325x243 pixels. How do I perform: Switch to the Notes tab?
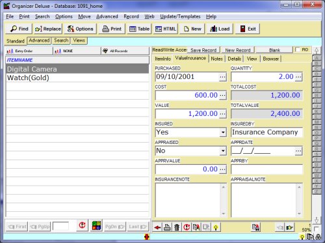216,59
